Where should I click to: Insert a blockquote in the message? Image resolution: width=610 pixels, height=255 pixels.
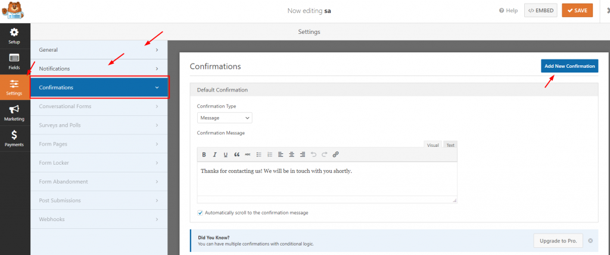tap(236, 155)
